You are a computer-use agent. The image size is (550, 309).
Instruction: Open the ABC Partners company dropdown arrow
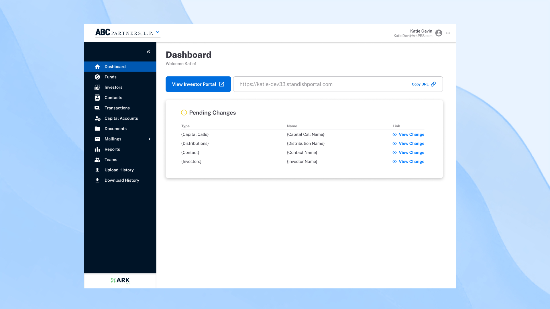158,32
